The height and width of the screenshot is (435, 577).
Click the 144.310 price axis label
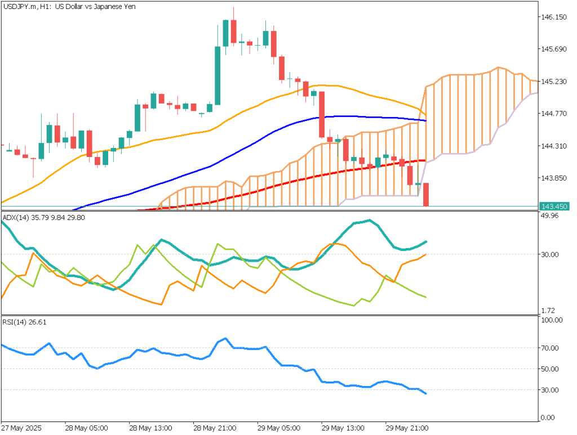click(553, 146)
